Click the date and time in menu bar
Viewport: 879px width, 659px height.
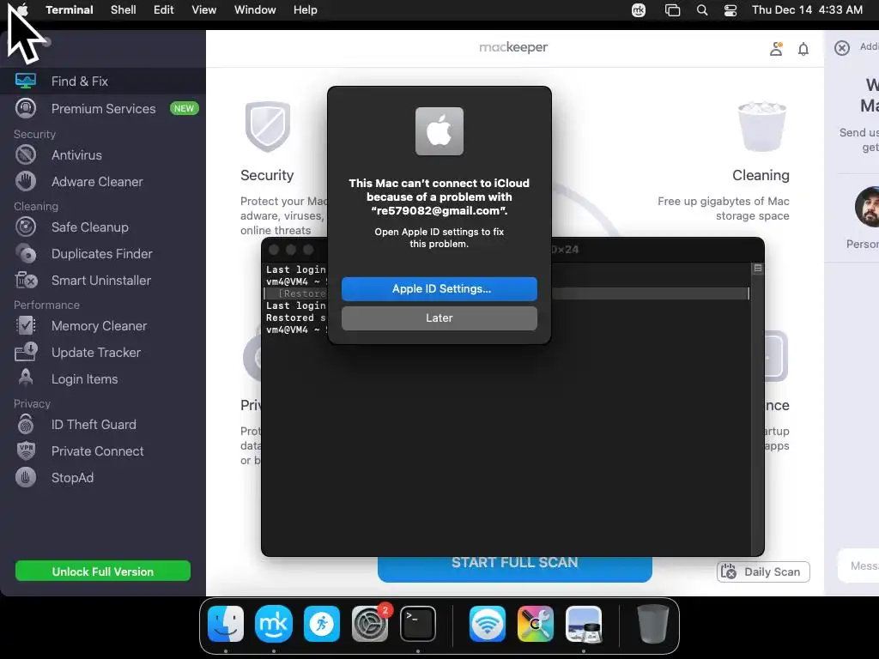coord(807,10)
